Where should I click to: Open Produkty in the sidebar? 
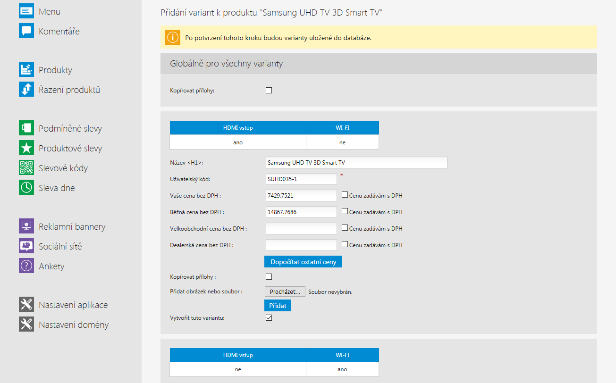55,70
